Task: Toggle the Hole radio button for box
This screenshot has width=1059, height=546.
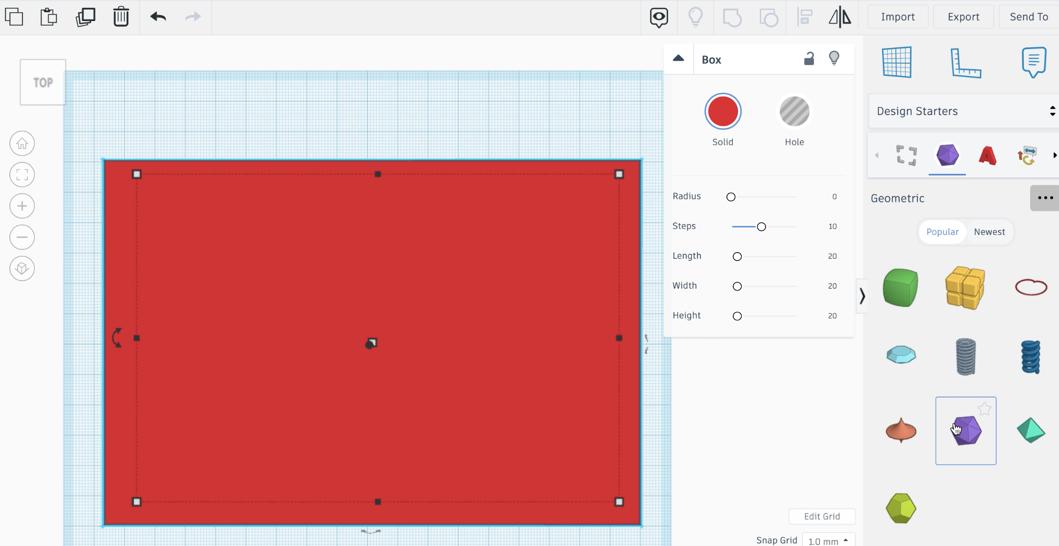Action: tap(794, 111)
